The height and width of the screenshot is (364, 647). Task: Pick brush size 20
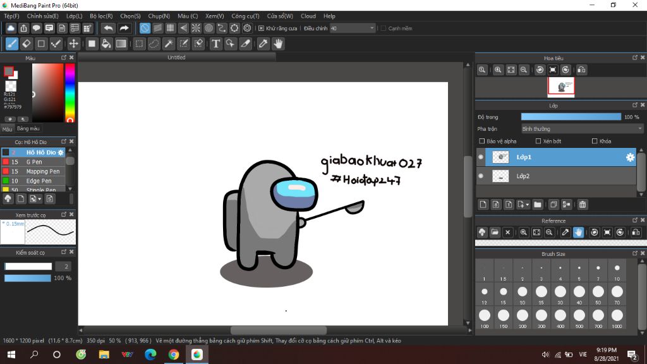tap(523, 294)
